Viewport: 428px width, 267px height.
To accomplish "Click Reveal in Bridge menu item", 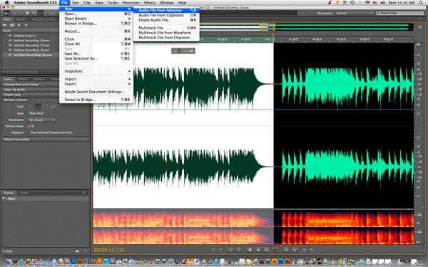I will pos(96,100).
